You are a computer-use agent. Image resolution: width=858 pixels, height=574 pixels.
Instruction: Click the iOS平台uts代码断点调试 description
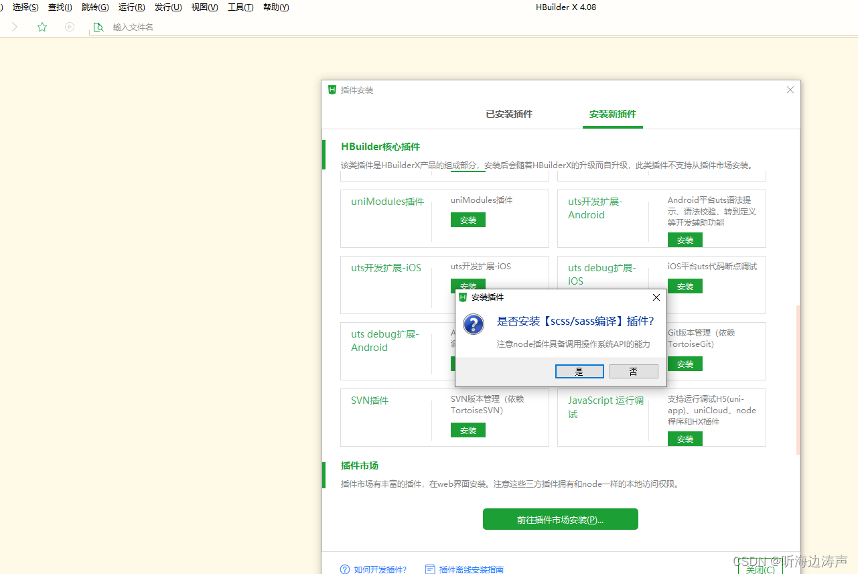click(712, 267)
